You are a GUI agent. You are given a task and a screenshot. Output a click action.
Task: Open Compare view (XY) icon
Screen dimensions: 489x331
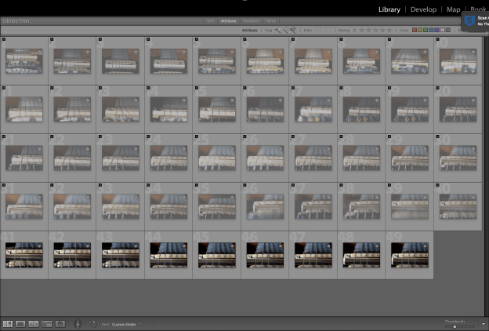point(34,323)
